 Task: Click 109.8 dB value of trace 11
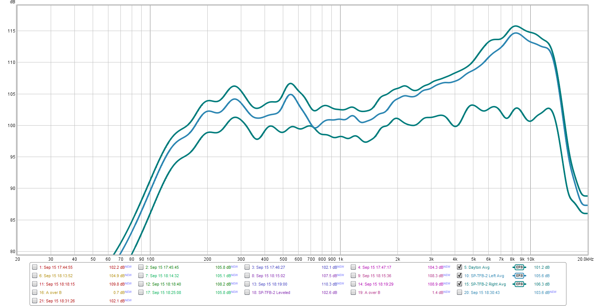click(117, 284)
